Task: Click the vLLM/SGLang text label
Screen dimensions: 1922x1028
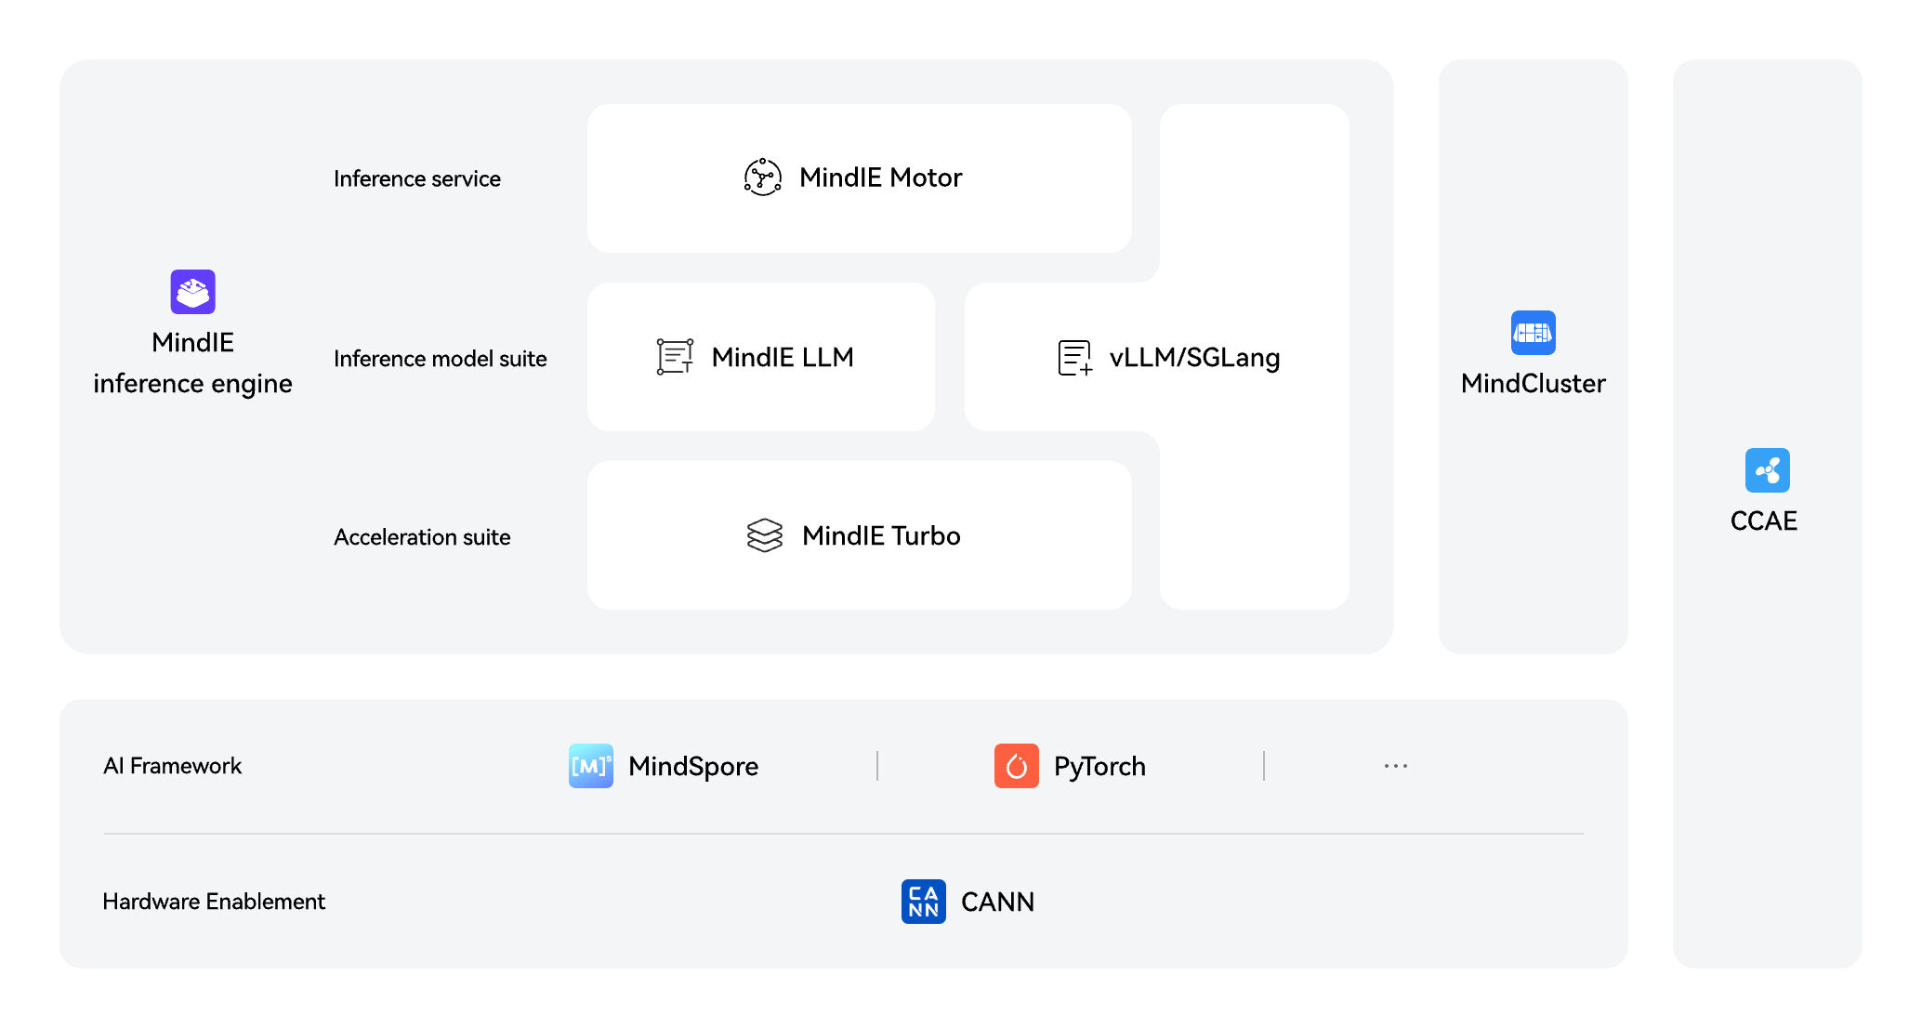Action: [x=1194, y=358]
